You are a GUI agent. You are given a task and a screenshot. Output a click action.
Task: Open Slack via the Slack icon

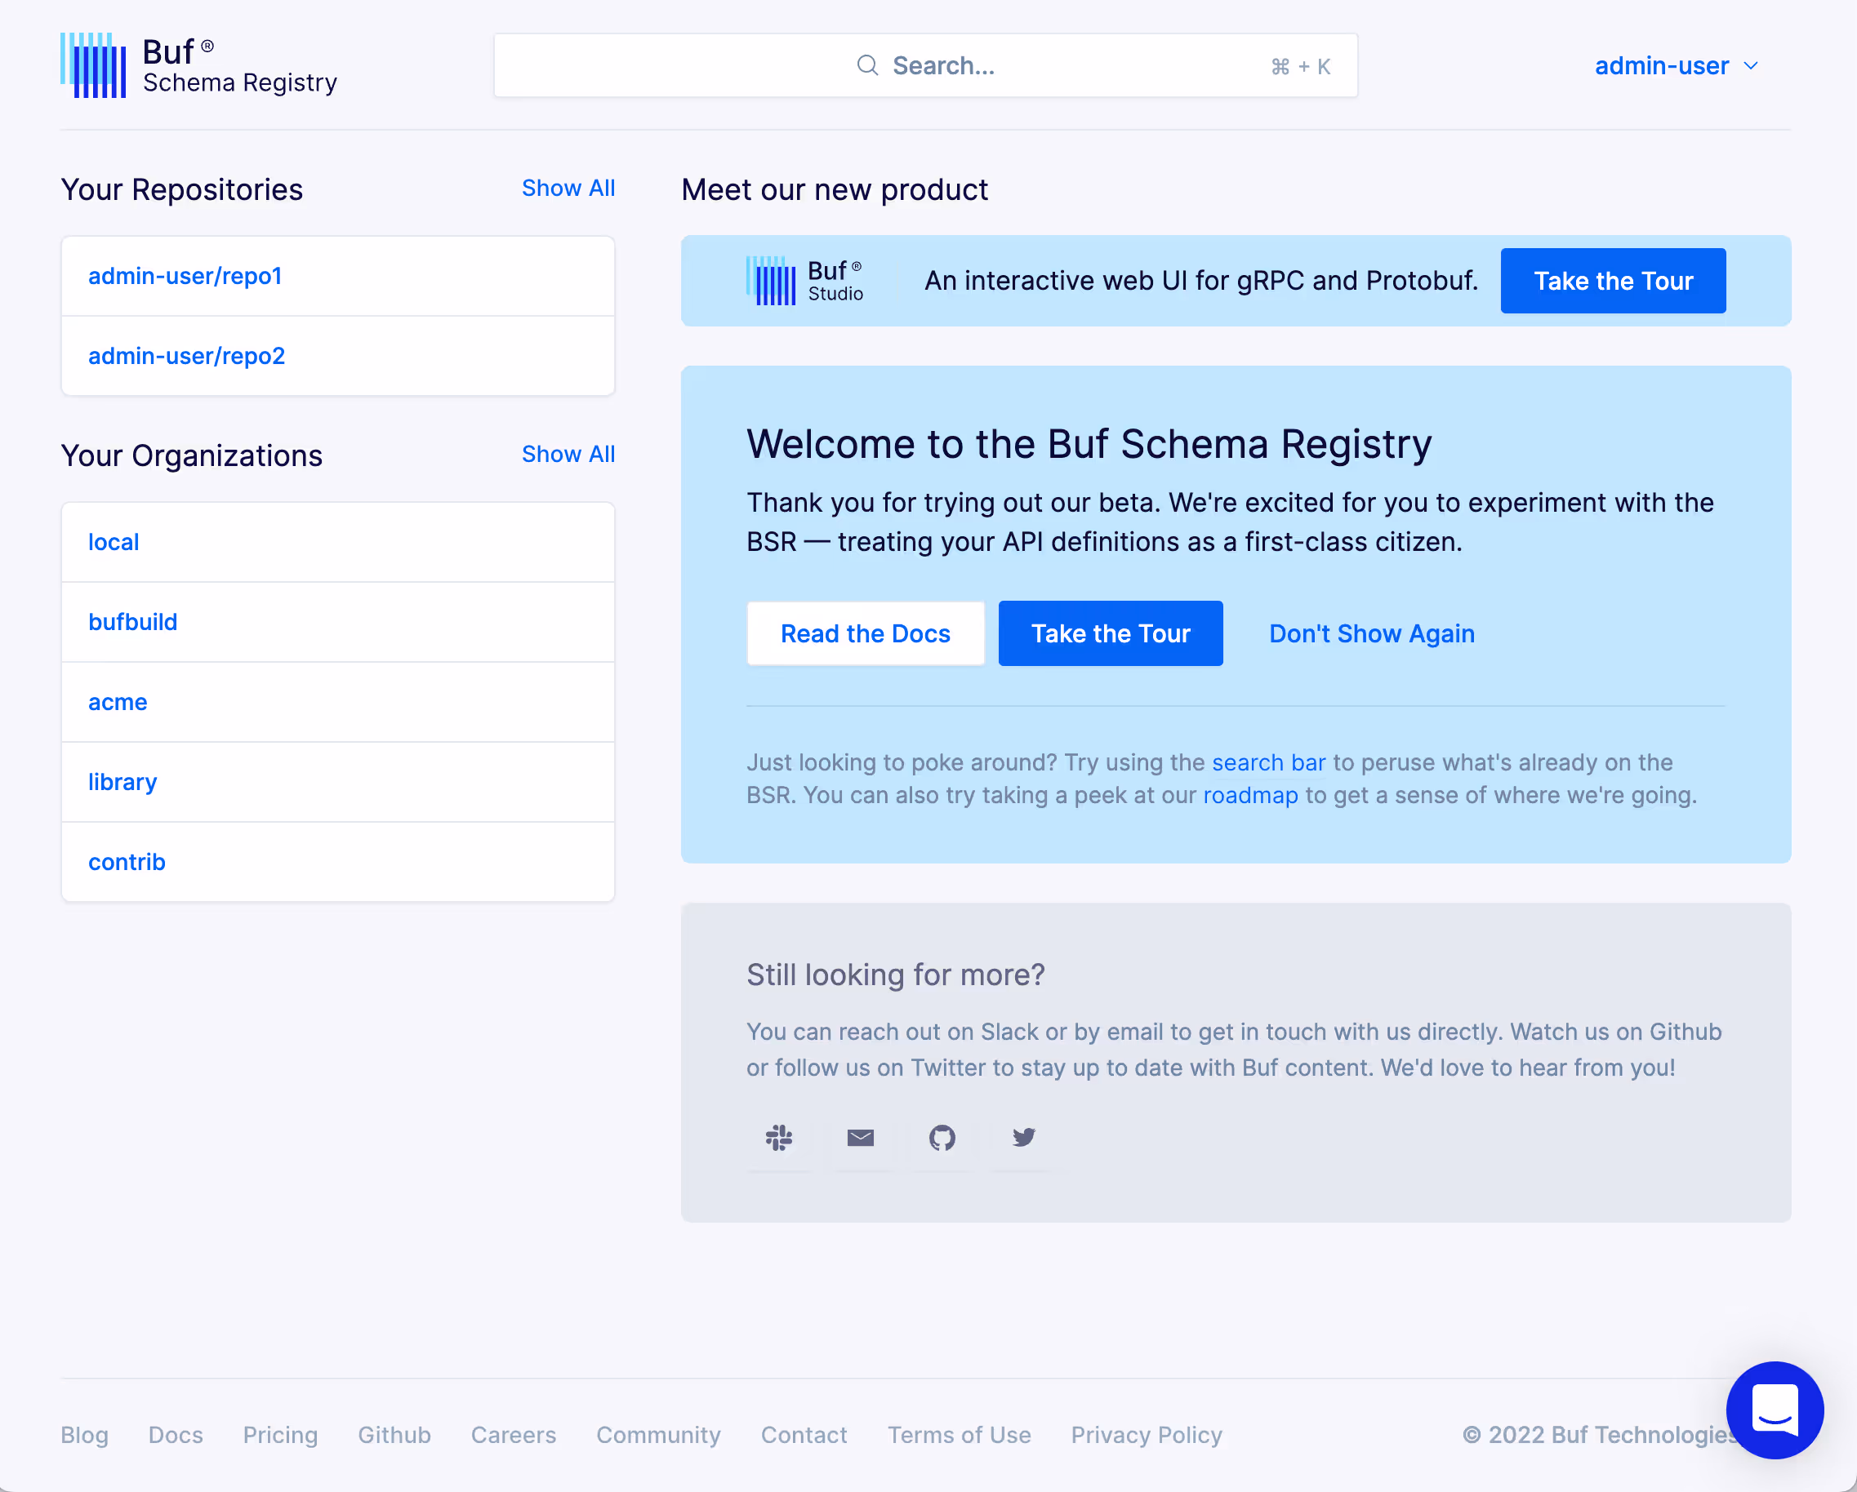[x=778, y=1137]
